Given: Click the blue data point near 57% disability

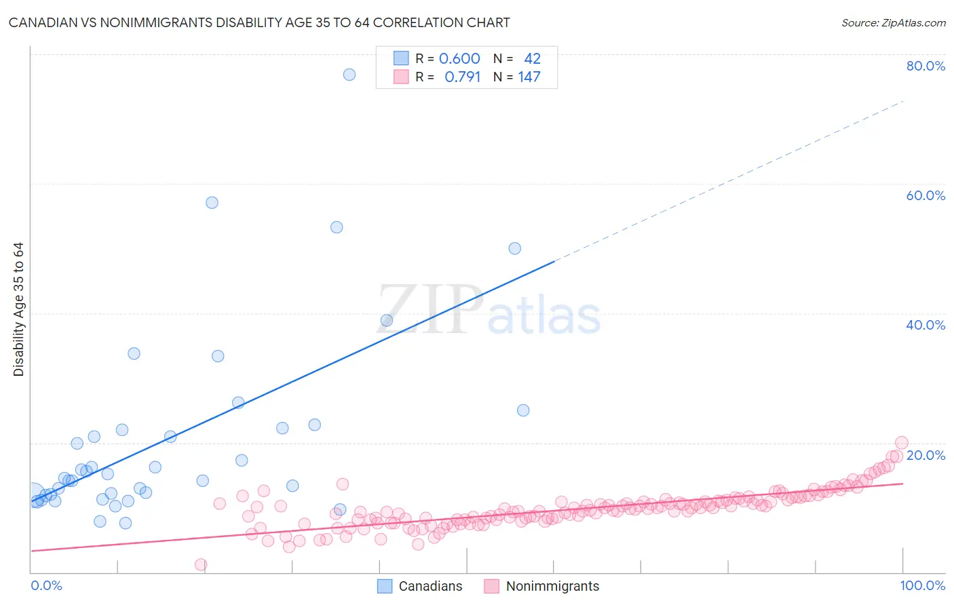Looking at the screenshot, I should [212, 203].
